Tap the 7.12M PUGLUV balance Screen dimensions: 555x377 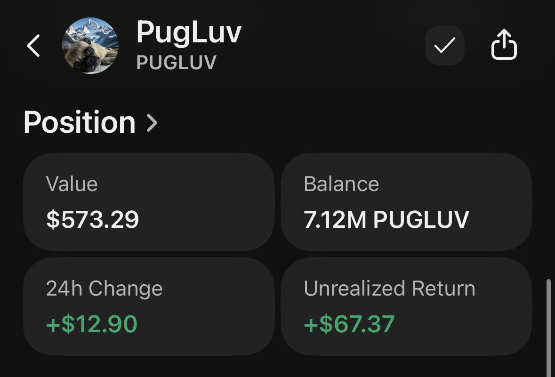click(x=386, y=220)
